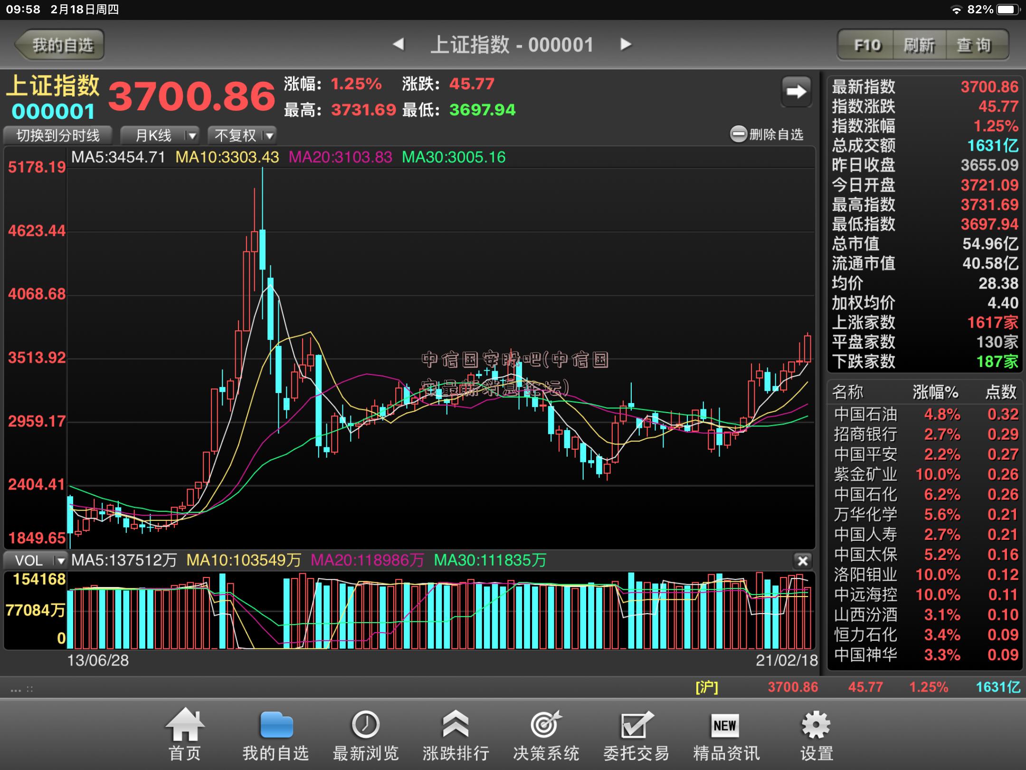The height and width of the screenshot is (770, 1026).
Task: Sort list by 点数 column header
Action: pos(1001,392)
